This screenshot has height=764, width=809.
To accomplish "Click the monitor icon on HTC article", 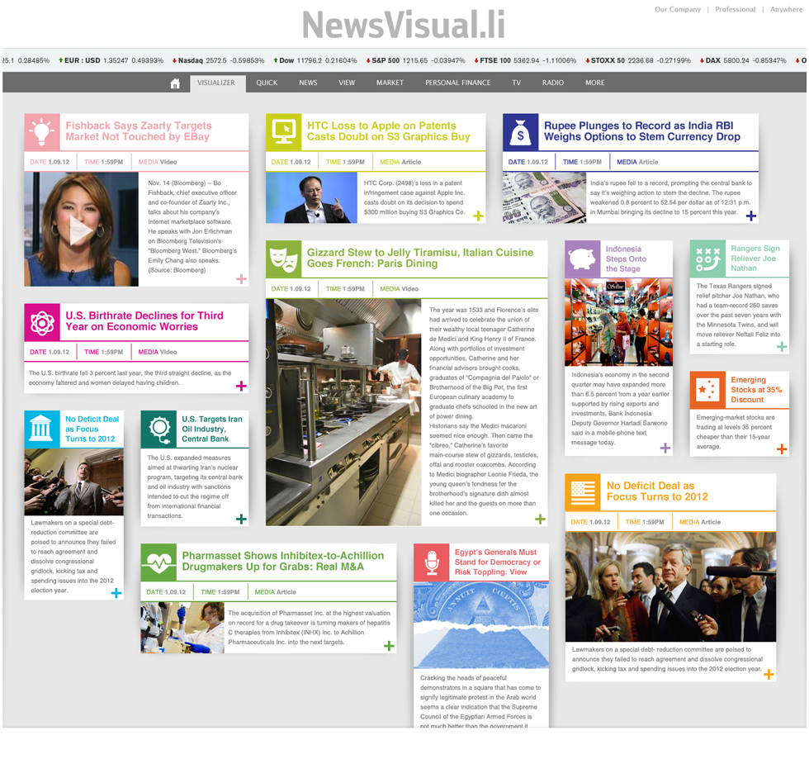I will click(x=283, y=131).
